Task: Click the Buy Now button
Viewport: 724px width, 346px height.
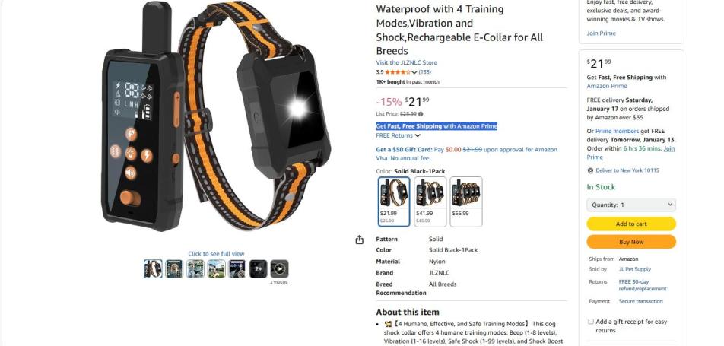Action: (631, 242)
